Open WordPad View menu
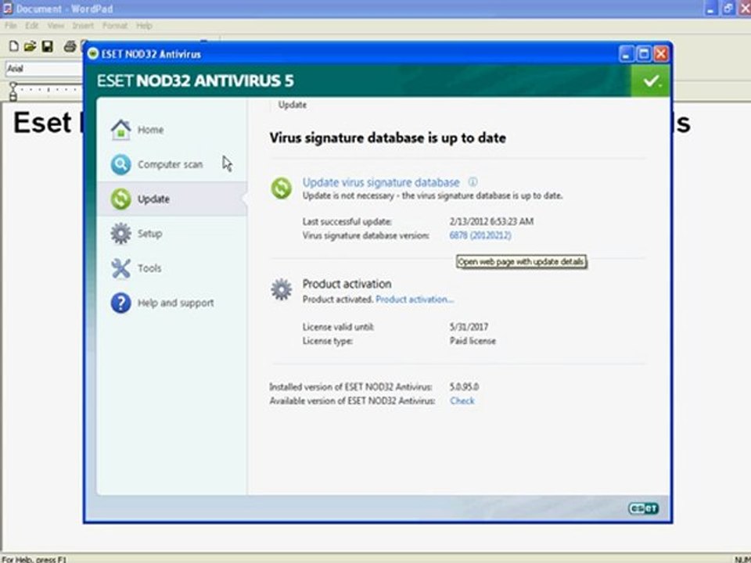The image size is (751, 563). tap(56, 26)
